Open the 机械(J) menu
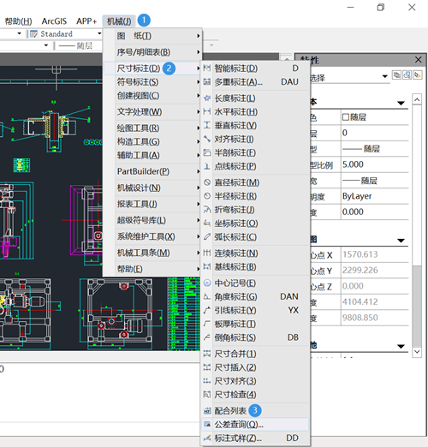Image resolution: width=428 pixels, height=447 pixels. (x=119, y=21)
